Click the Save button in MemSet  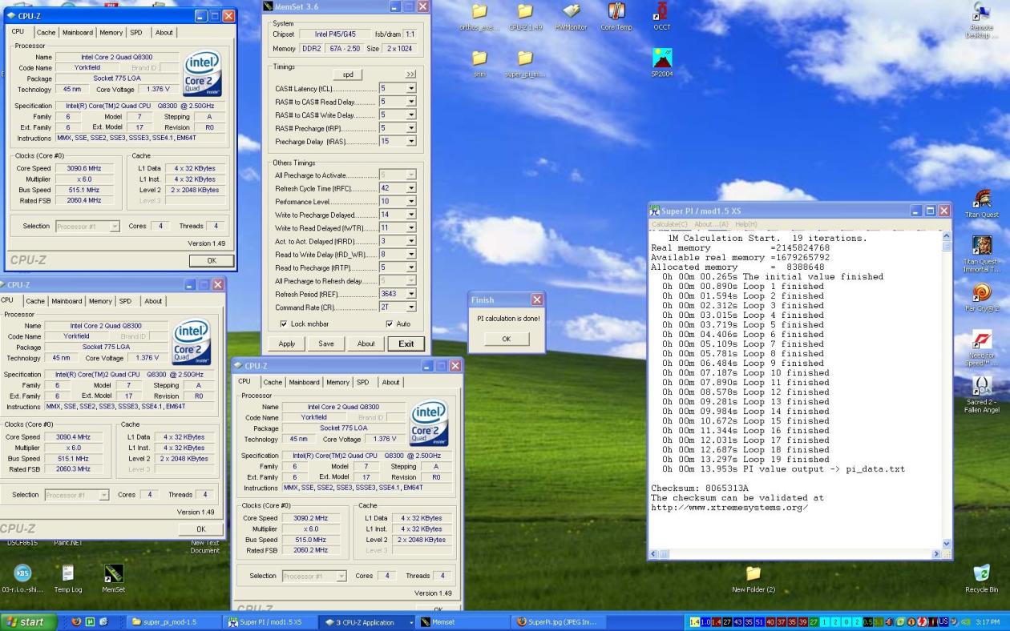[326, 344]
